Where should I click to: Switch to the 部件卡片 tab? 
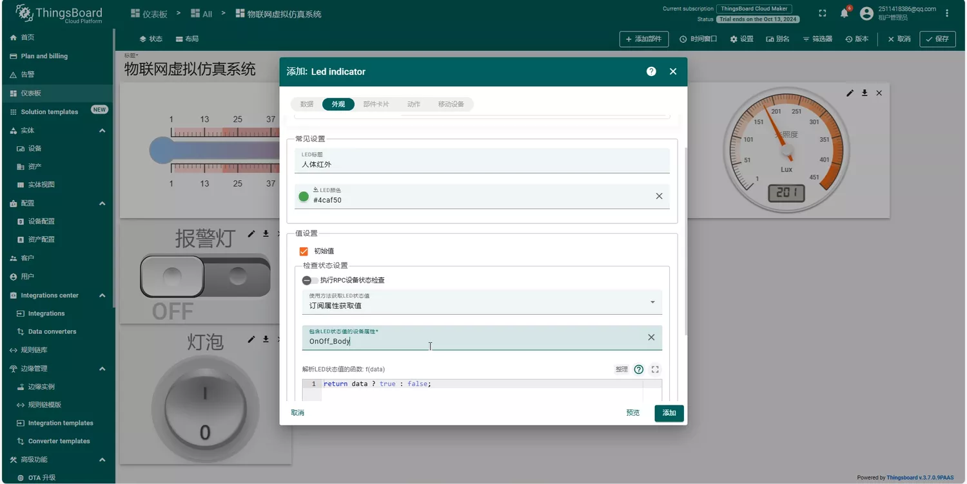[x=376, y=104]
